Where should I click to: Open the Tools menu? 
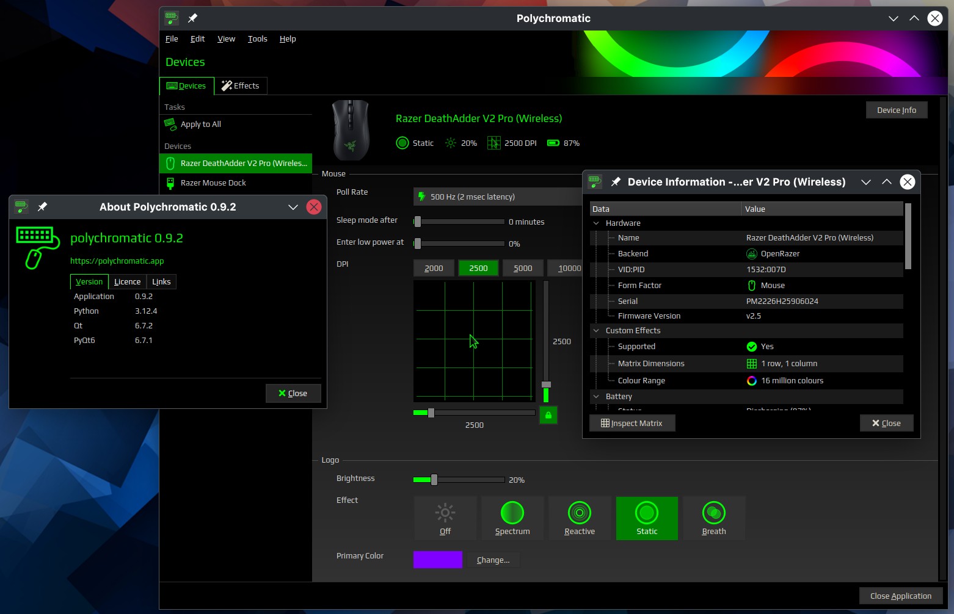[x=257, y=38]
